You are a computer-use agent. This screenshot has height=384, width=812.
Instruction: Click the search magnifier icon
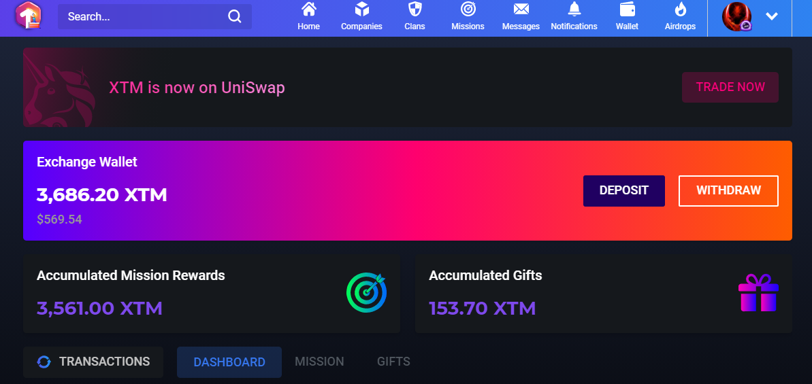pos(235,16)
